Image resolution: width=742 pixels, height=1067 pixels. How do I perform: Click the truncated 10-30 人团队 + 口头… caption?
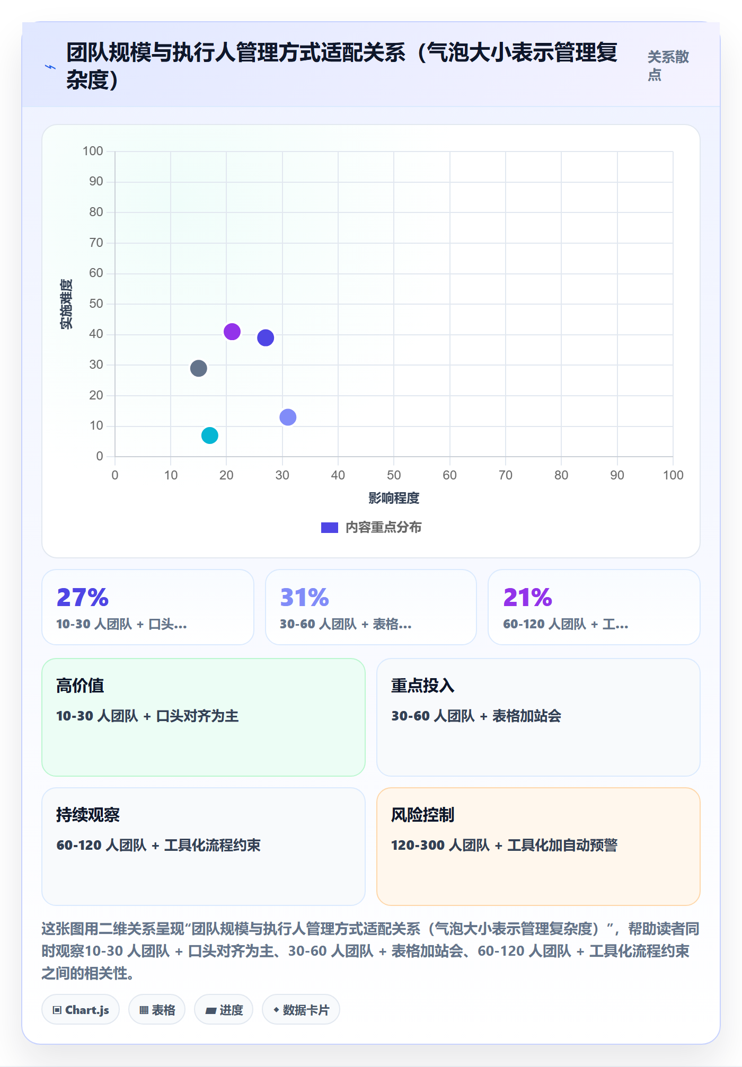pyautogui.click(x=122, y=625)
